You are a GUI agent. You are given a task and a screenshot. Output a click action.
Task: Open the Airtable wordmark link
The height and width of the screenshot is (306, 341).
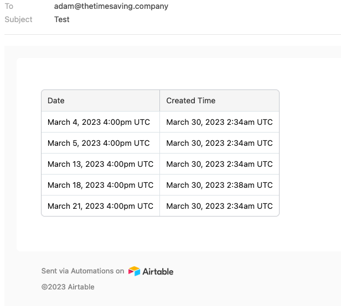click(158, 272)
